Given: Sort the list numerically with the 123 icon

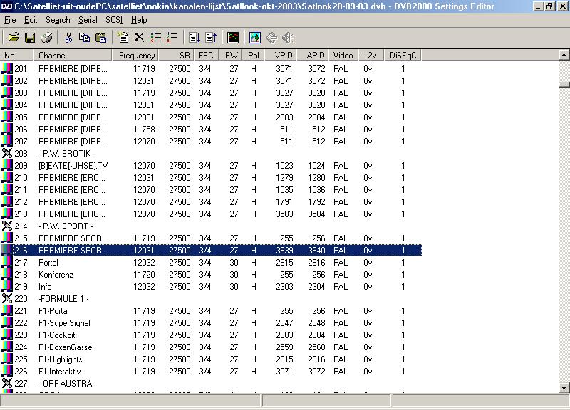Looking at the screenshot, I should tap(172, 38).
